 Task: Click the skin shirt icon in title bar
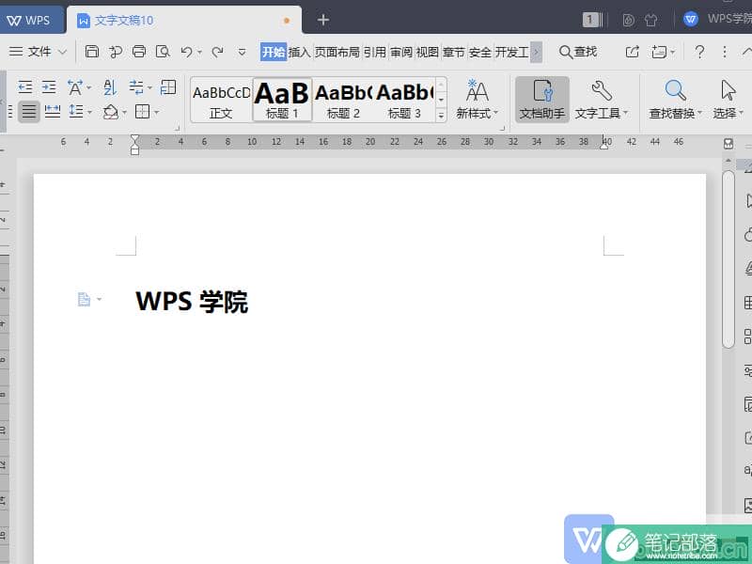point(650,20)
